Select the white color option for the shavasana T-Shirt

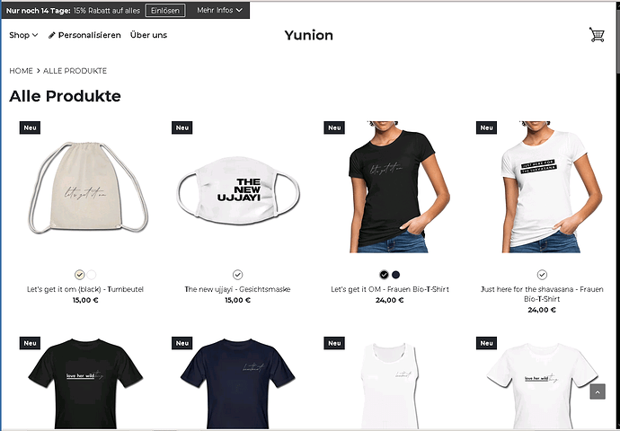tap(542, 275)
